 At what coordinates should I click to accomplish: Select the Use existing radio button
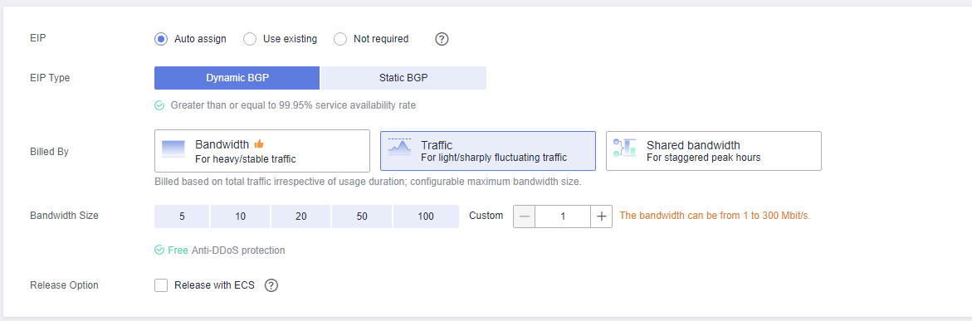(250, 39)
